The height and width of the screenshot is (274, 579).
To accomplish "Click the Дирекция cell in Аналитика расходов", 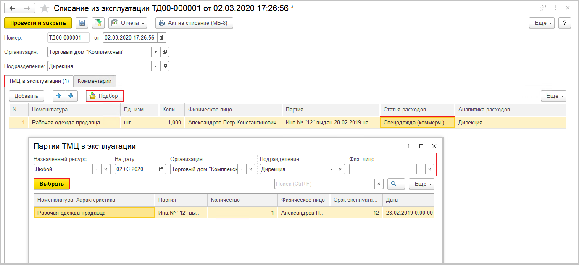I will pyautogui.click(x=510, y=122).
